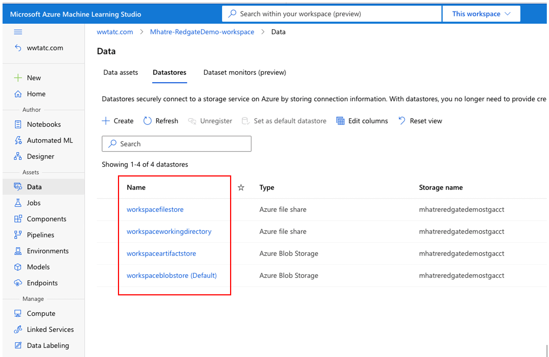
Task: Open the workspacefilestore datastore link
Action: point(155,209)
